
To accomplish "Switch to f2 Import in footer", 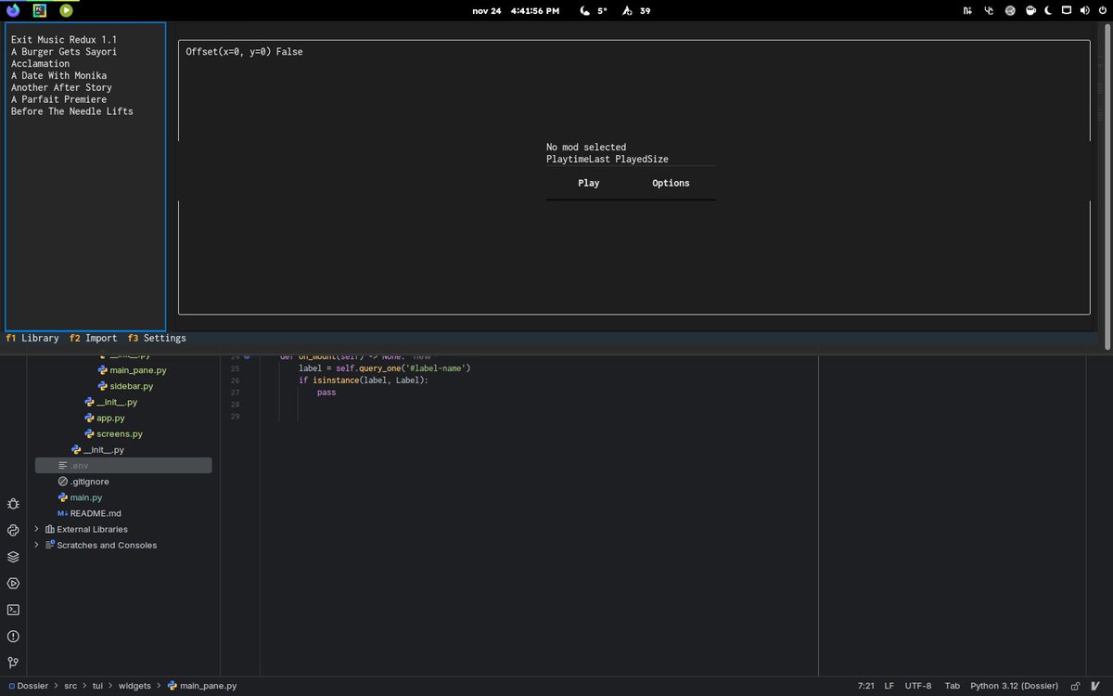I will click(94, 338).
